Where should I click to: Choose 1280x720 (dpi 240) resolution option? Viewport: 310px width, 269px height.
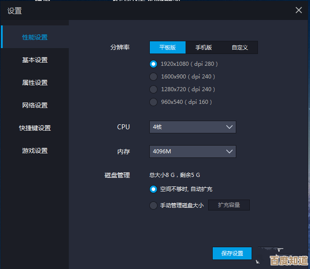coord(153,89)
